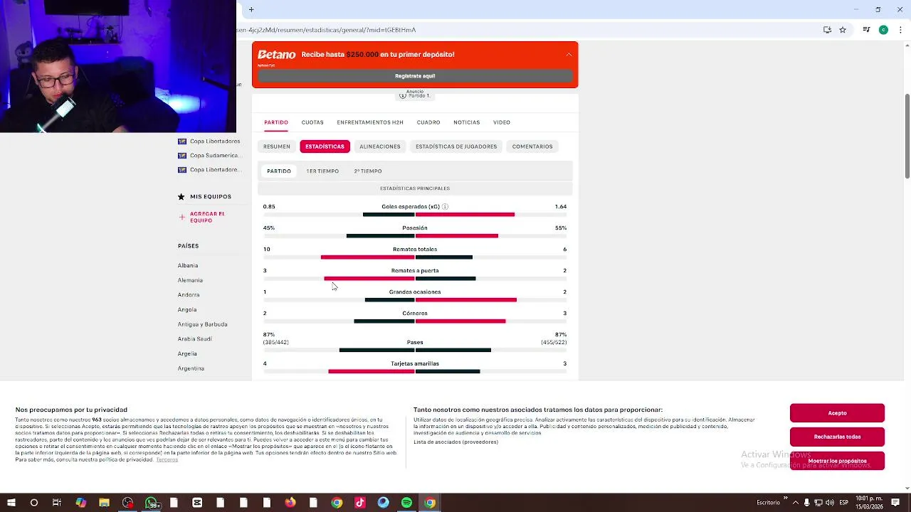This screenshot has height=512, width=911.
Task: Open the Terceros link in privacy notice
Action: point(167,460)
